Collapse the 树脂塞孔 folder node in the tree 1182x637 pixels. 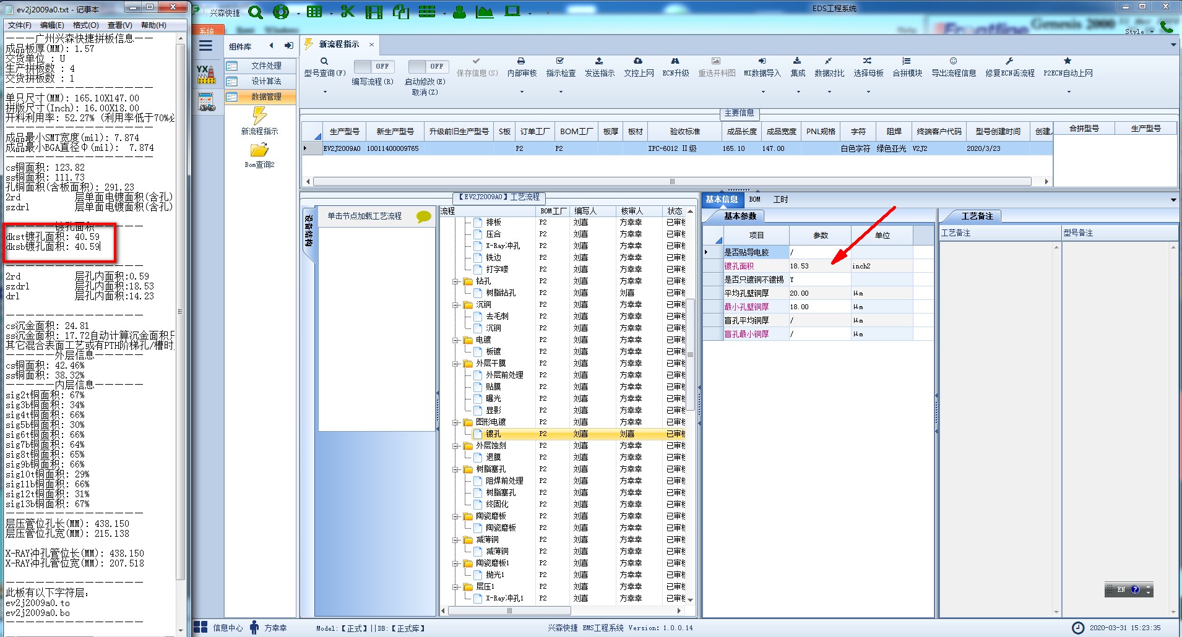tap(456, 469)
